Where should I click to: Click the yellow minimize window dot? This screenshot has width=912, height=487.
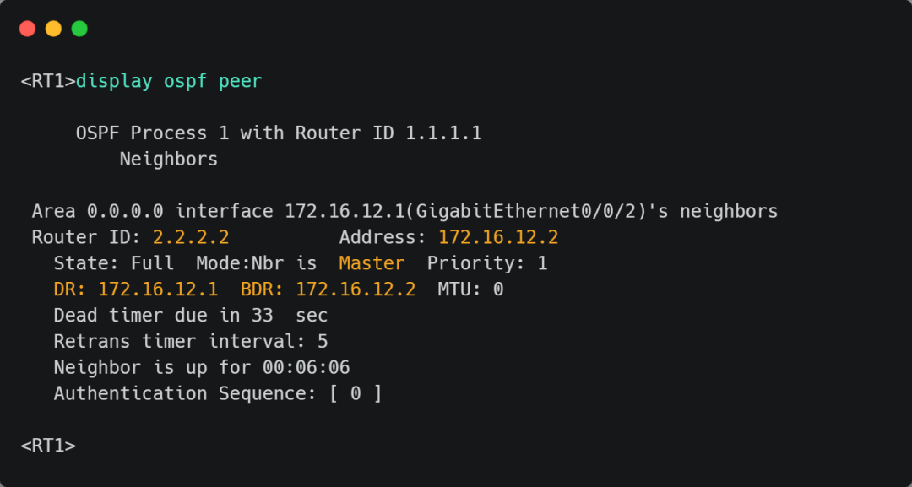point(53,29)
